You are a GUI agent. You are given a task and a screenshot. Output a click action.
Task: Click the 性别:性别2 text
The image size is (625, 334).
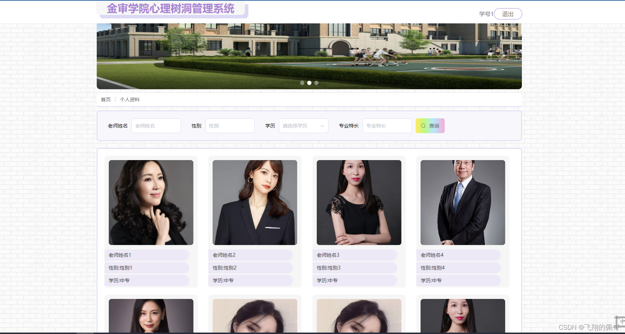(225, 268)
